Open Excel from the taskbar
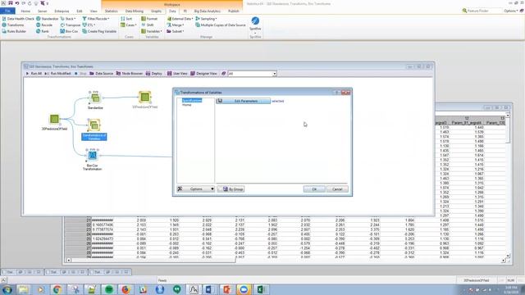The width and height of the screenshot is (525, 295). [x=261, y=289]
